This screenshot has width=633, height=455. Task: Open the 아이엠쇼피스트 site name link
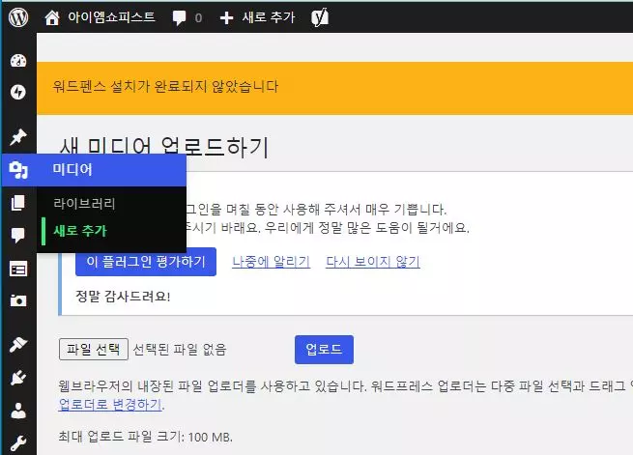[x=111, y=17]
